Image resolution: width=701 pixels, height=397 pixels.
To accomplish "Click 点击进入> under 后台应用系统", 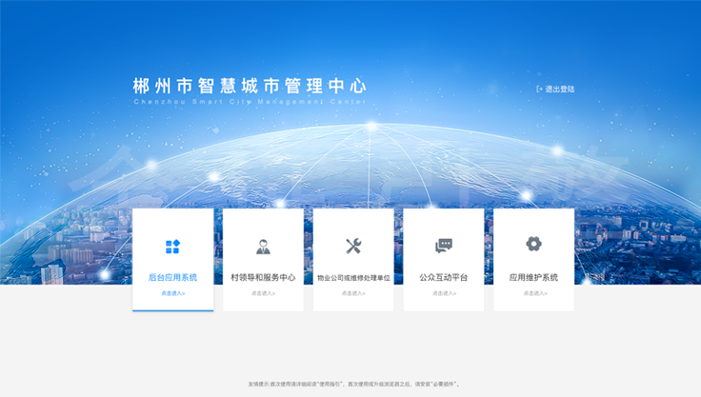I will [172, 293].
